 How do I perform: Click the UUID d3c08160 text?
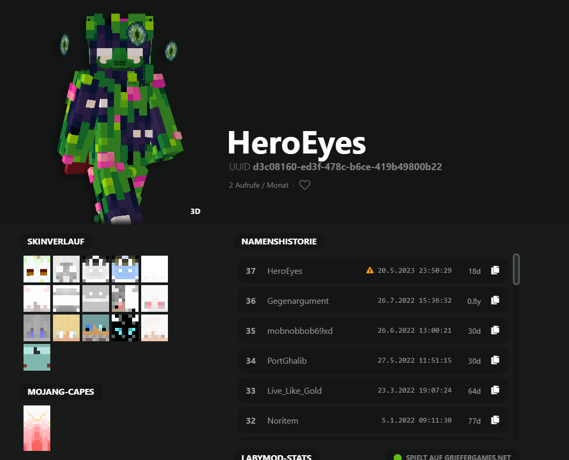point(347,167)
